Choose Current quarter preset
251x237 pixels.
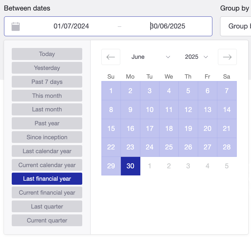tap(47, 220)
